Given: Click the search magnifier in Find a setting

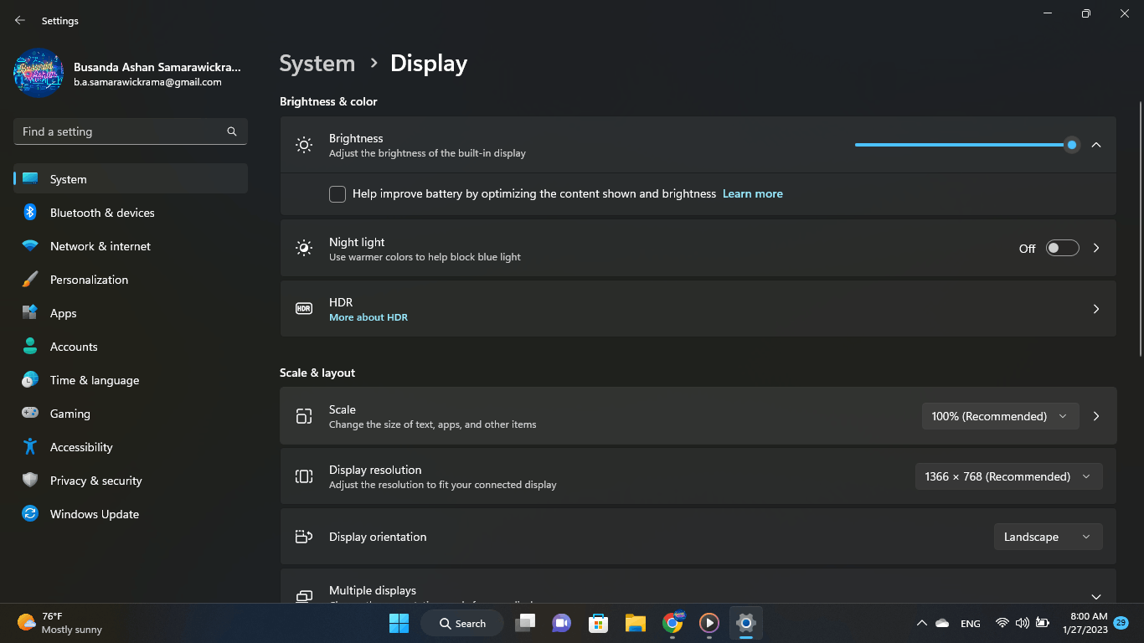Looking at the screenshot, I should click(x=232, y=131).
